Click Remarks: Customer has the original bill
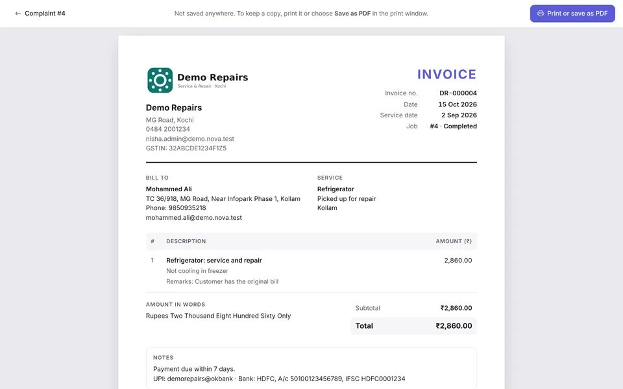The width and height of the screenshot is (623, 389). 222,282
